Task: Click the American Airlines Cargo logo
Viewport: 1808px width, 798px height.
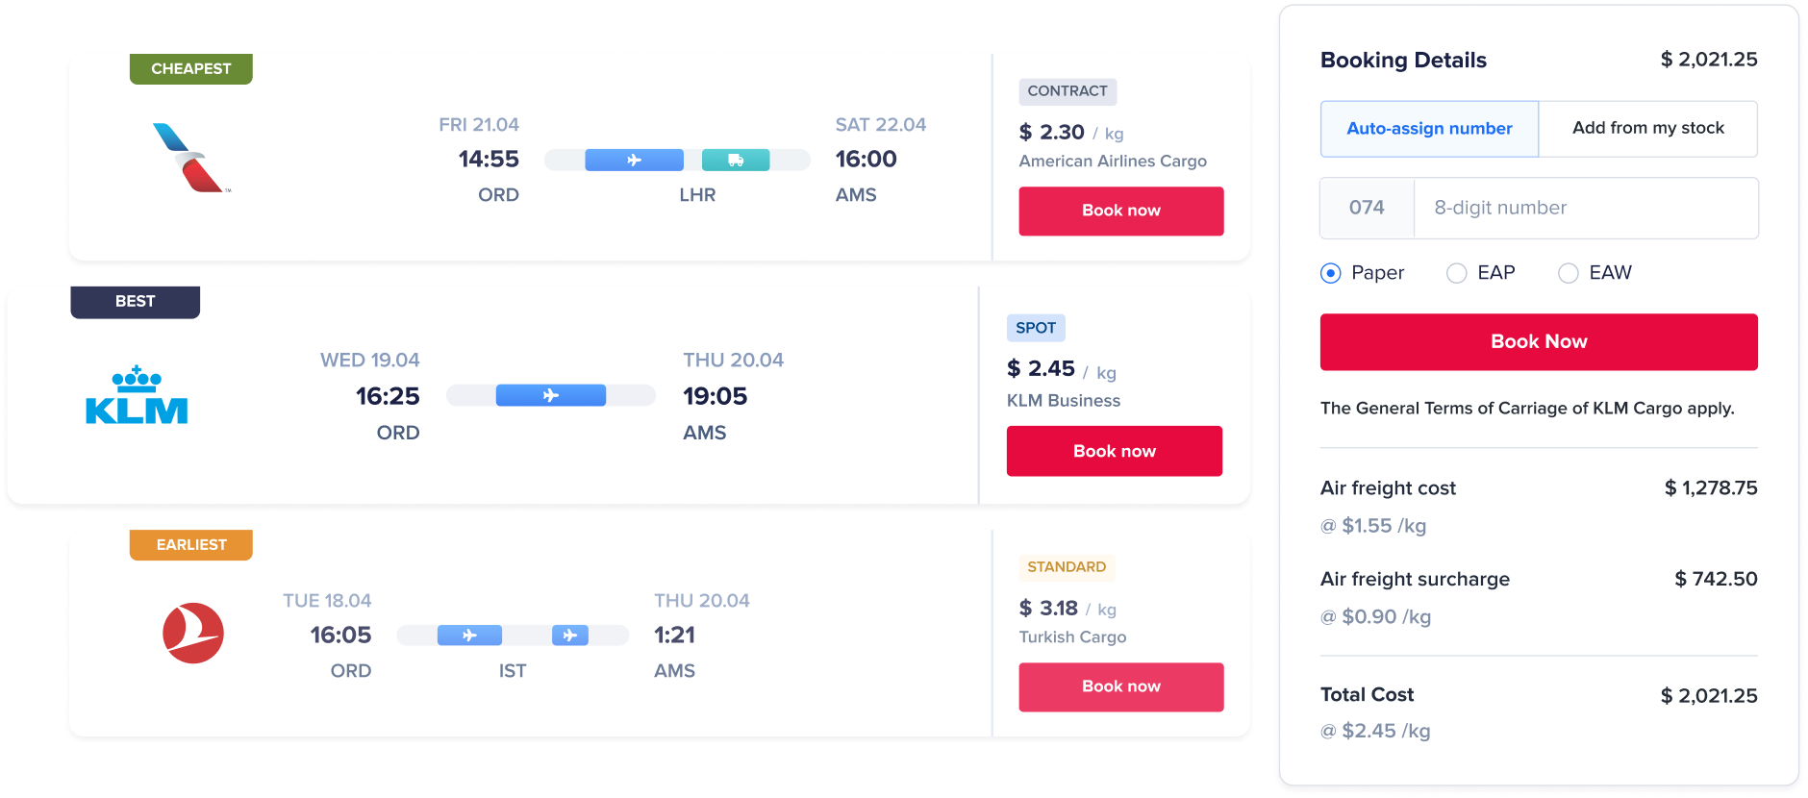Action: coord(189,157)
